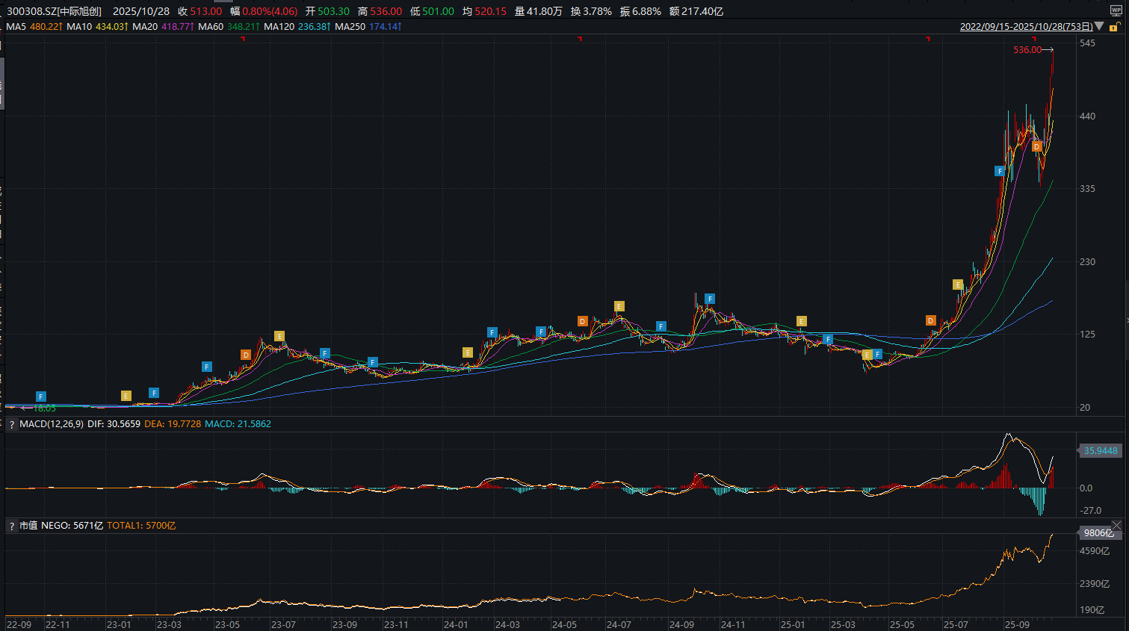Click the 2022/09/15-2025/10/28 date range link
The width and height of the screenshot is (1129, 631).
click(1025, 26)
